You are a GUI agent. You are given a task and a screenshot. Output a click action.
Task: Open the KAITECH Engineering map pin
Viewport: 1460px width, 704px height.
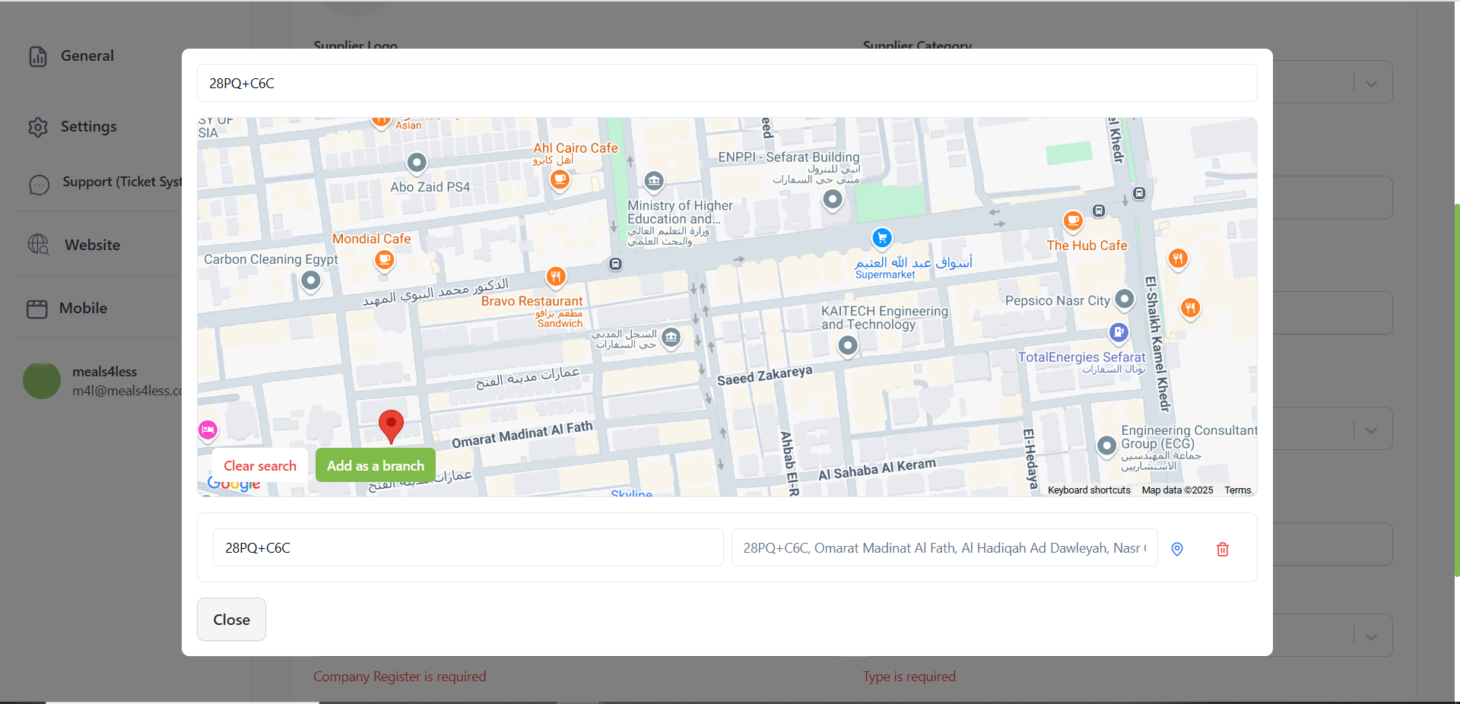pos(848,346)
